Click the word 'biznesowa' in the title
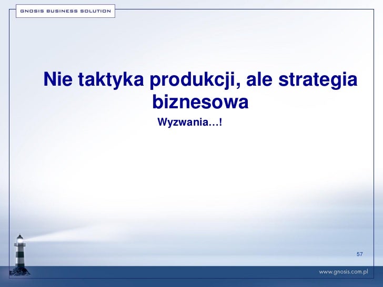 pyautogui.click(x=200, y=101)
